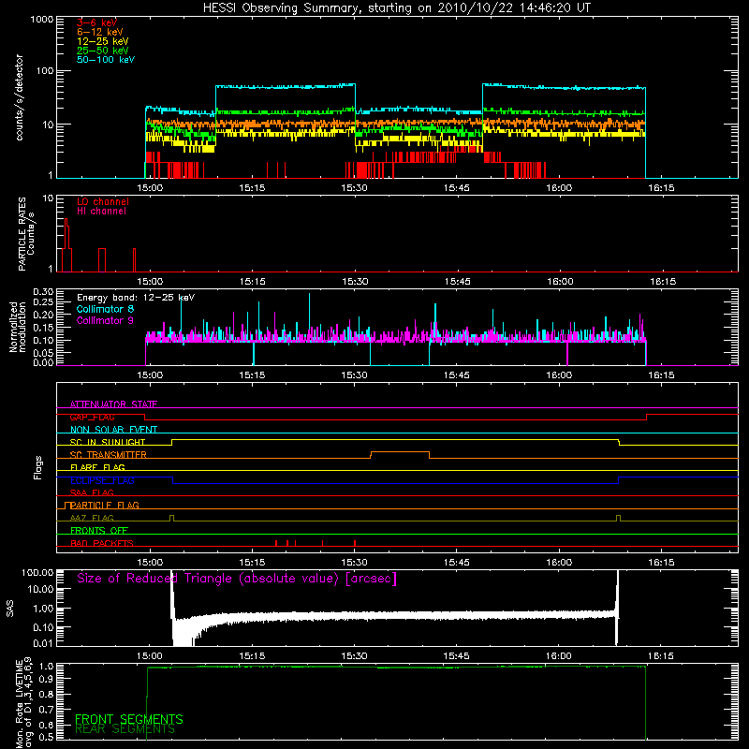Click the SAA_FLAG label
Screen dimensions: 749x749
pyautogui.click(x=92, y=492)
